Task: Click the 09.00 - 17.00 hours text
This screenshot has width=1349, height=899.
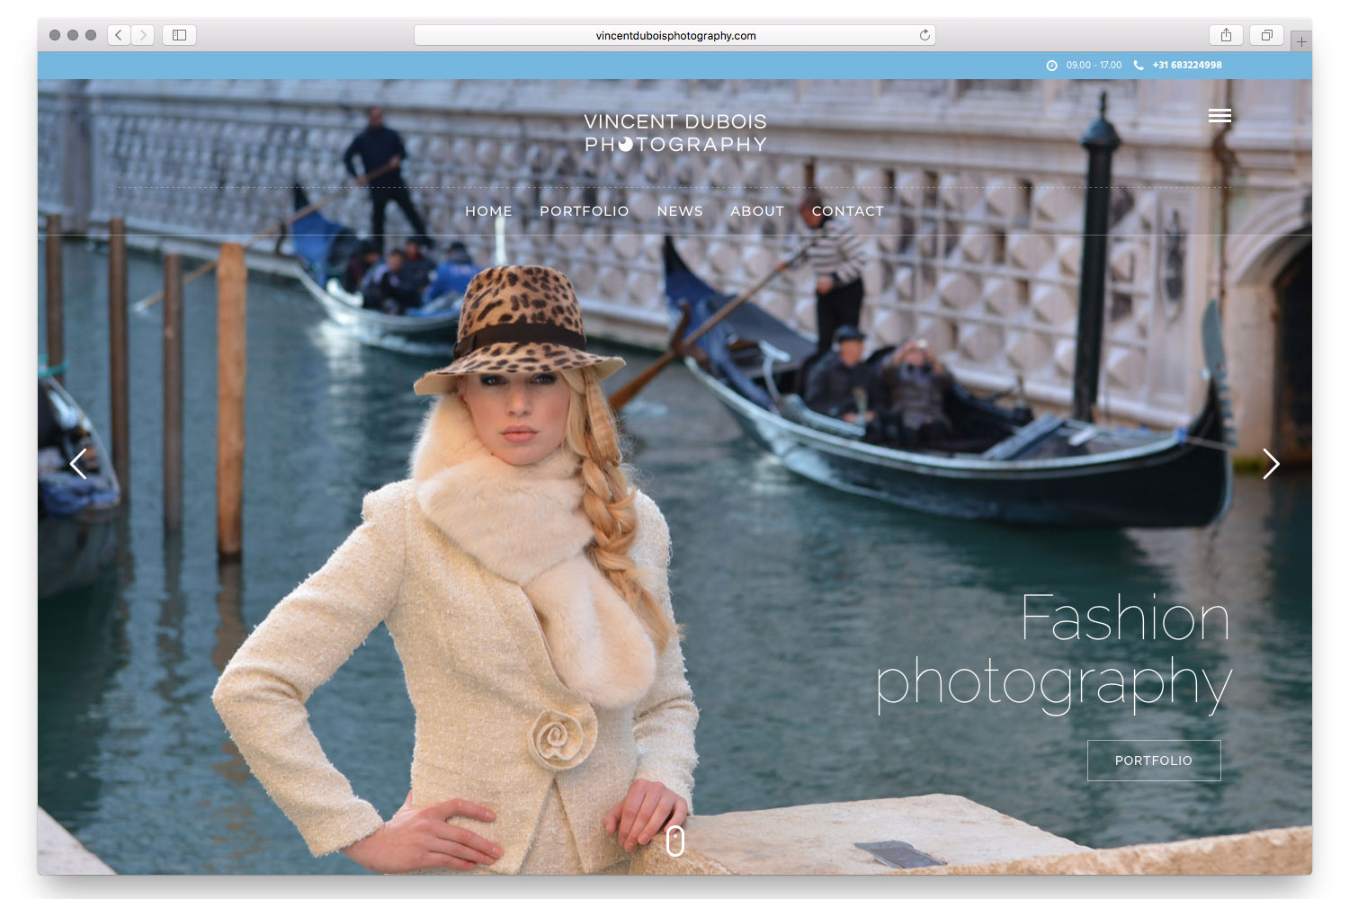Action: click(x=1094, y=65)
